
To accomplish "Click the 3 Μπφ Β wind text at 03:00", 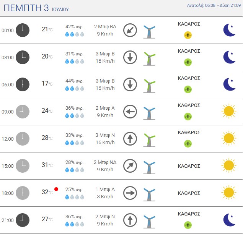I will click(105, 54).
